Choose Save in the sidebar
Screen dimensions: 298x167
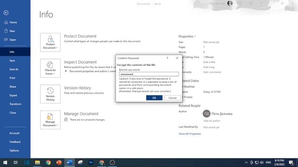click(12, 61)
